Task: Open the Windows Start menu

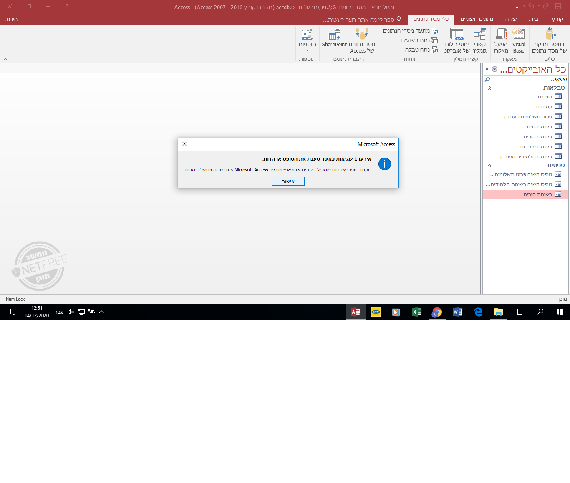Action: point(560,312)
